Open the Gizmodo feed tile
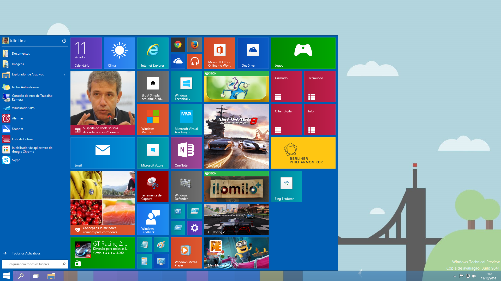This screenshot has height=281, width=501. pos(287,86)
